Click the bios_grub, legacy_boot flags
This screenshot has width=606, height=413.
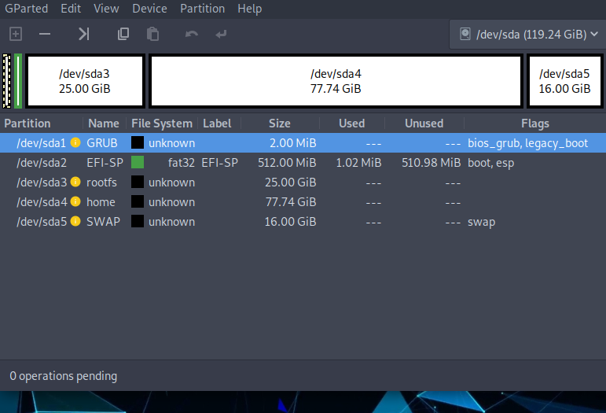tap(528, 143)
